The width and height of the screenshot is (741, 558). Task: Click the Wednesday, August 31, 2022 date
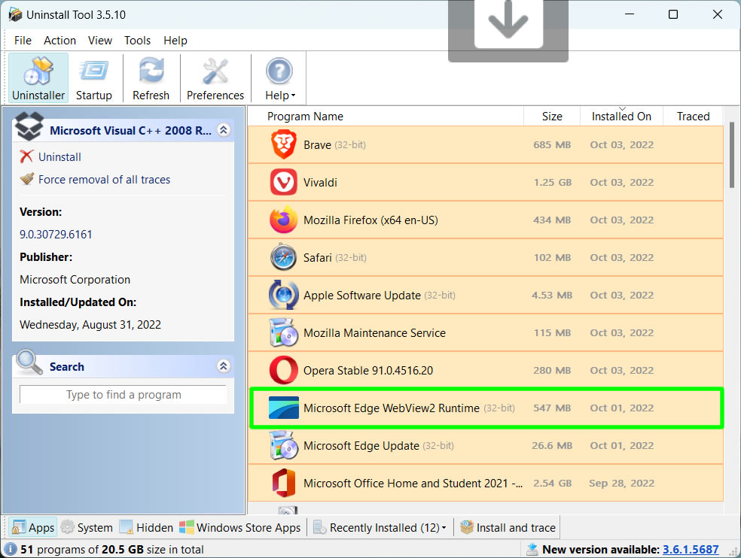90,325
